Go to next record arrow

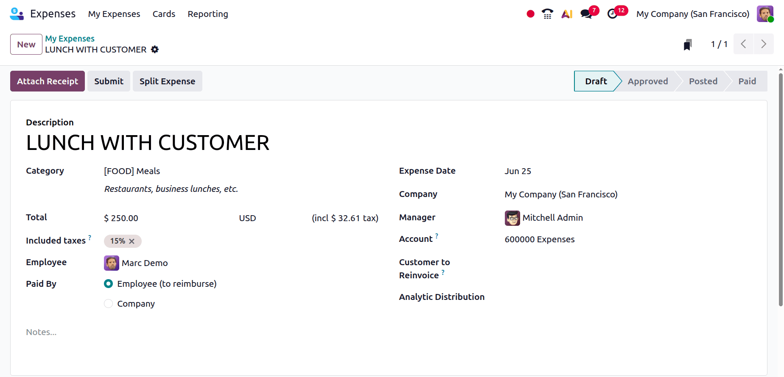click(764, 44)
